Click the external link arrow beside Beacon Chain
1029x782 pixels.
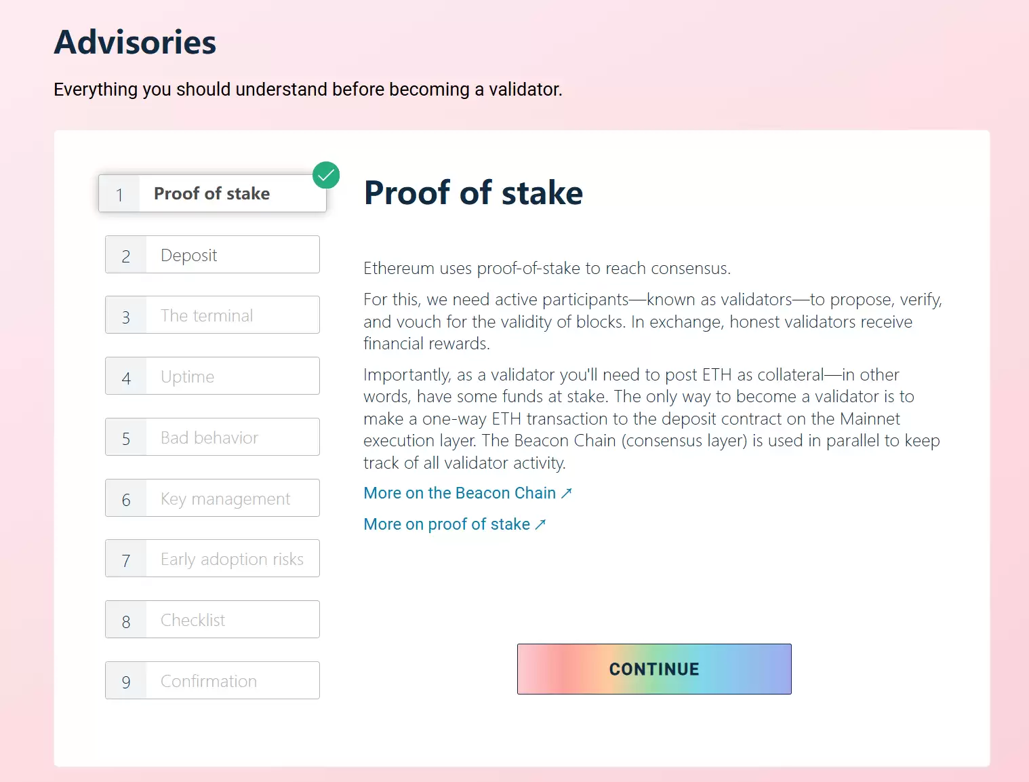567,493
